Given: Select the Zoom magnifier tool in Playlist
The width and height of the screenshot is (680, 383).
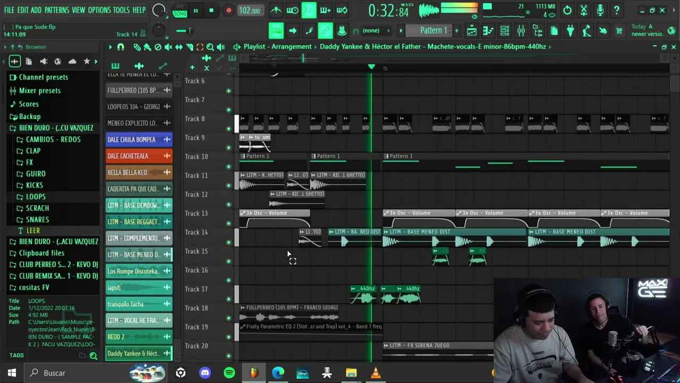Looking at the screenshot, I should click(x=210, y=47).
